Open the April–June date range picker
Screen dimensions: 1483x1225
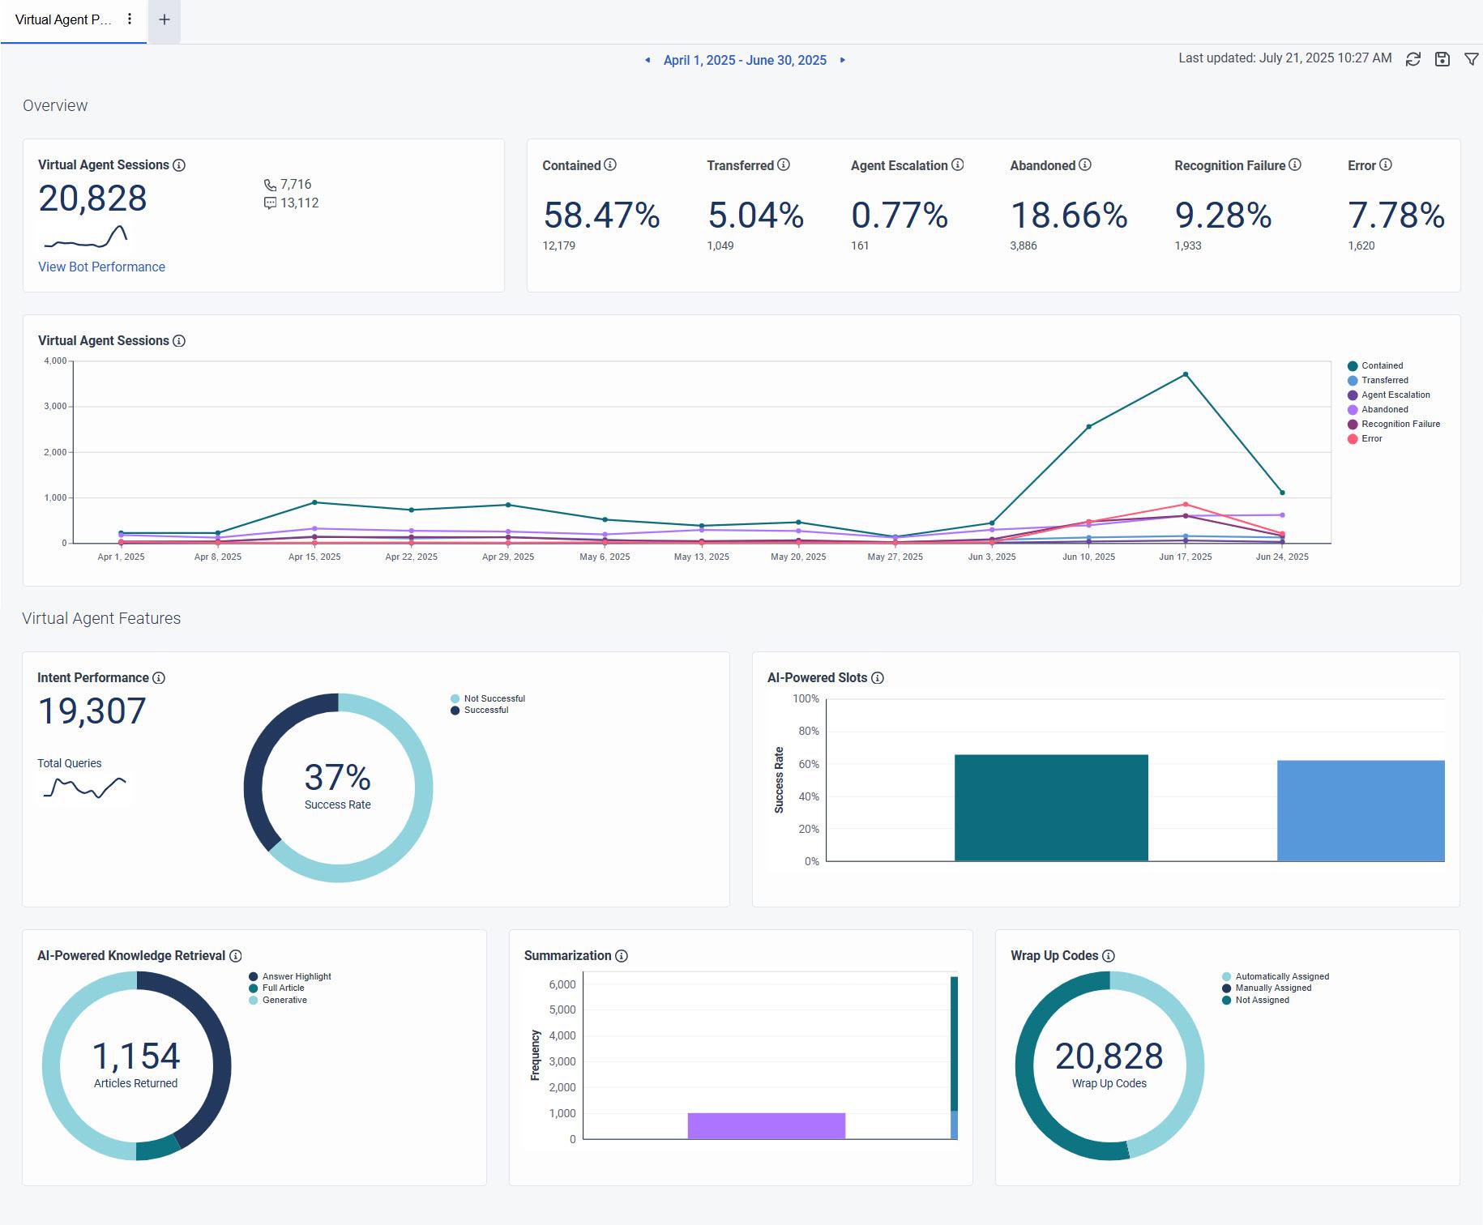point(744,60)
